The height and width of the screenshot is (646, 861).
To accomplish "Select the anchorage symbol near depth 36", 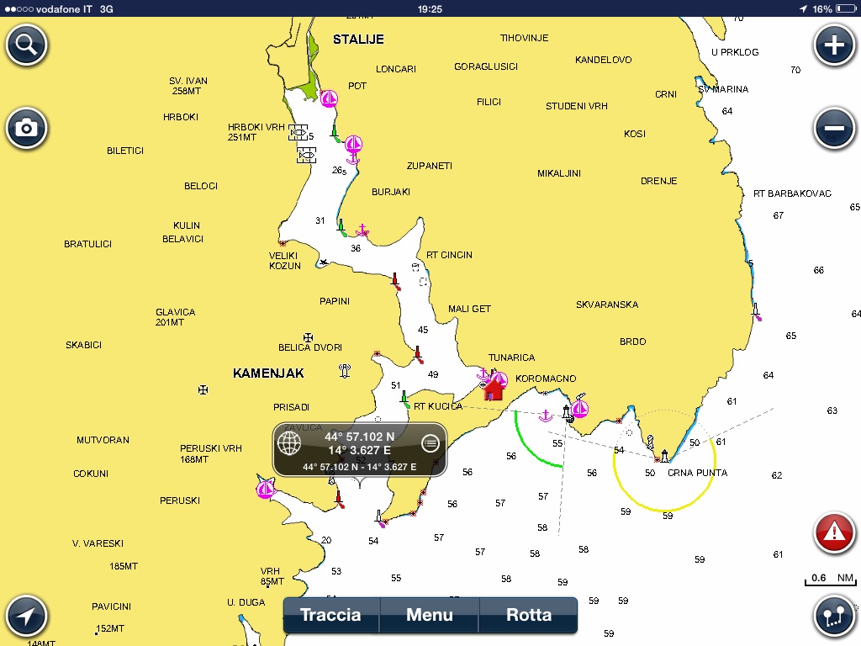I will [362, 230].
